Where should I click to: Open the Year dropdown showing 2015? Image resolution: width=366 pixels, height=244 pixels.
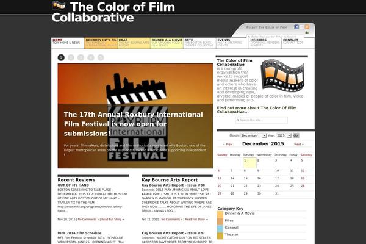[284, 135]
